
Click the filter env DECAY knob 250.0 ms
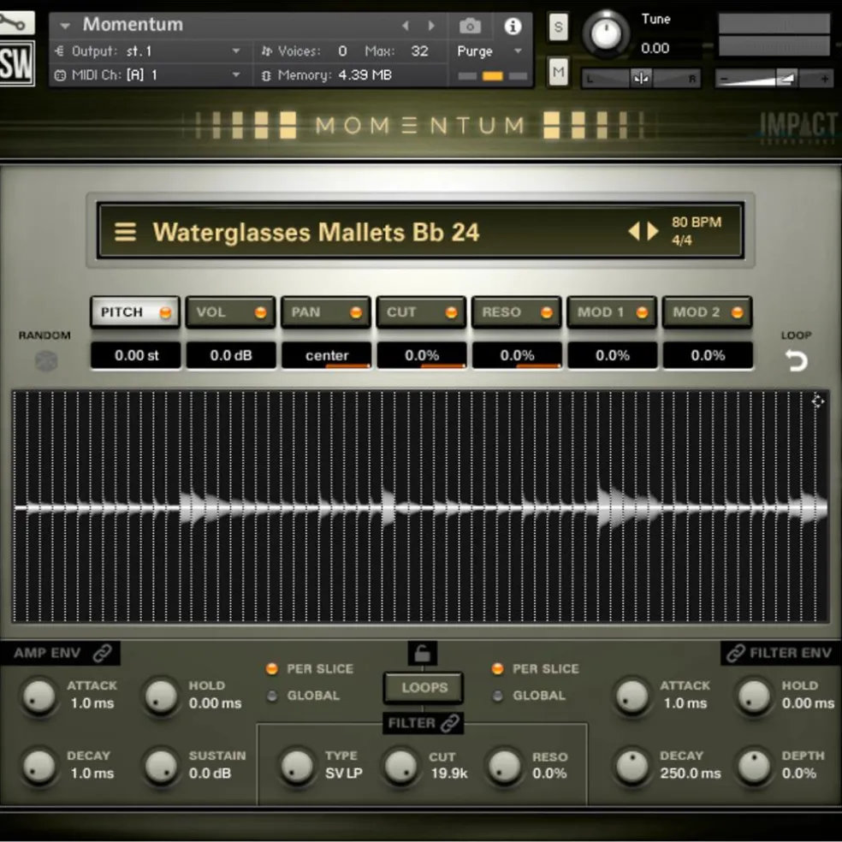pyautogui.click(x=632, y=767)
